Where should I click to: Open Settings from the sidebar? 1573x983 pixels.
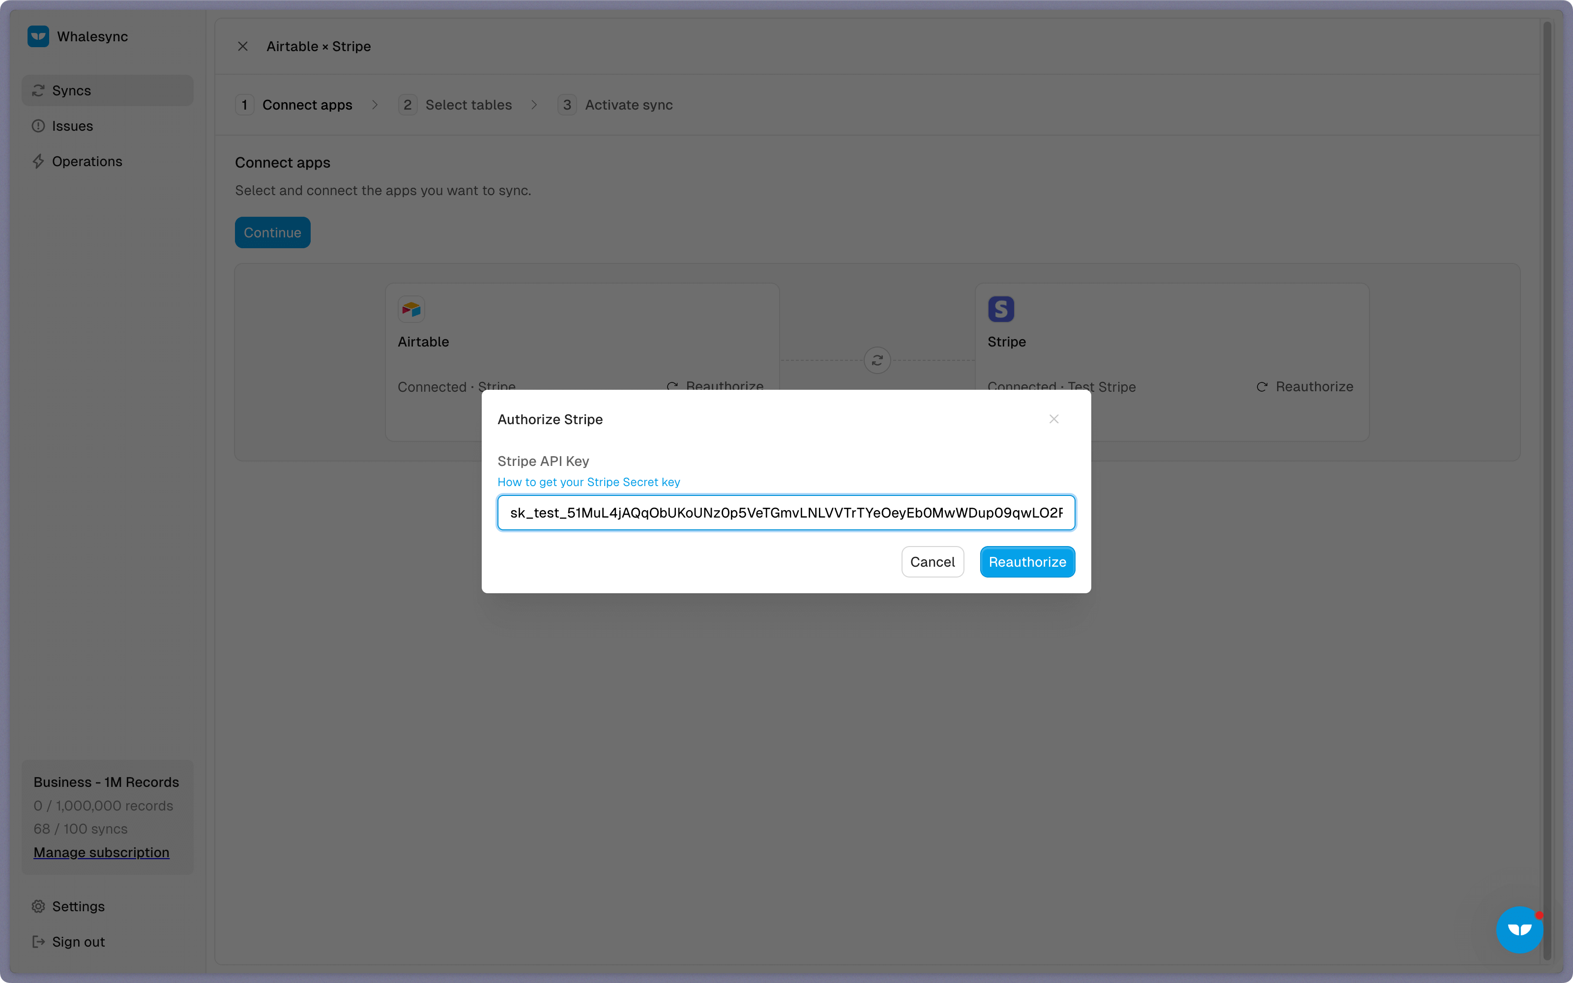click(x=107, y=906)
